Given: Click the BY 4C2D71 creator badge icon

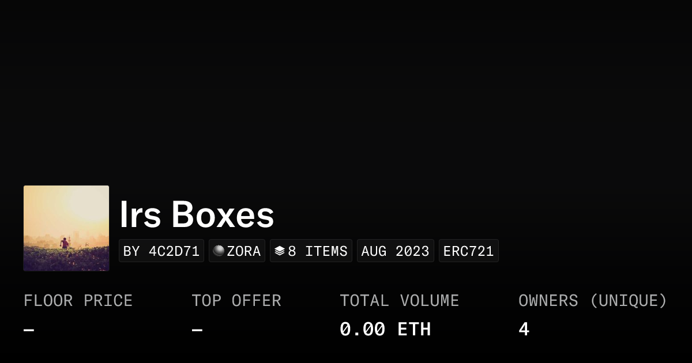Looking at the screenshot, I should tap(161, 251).
